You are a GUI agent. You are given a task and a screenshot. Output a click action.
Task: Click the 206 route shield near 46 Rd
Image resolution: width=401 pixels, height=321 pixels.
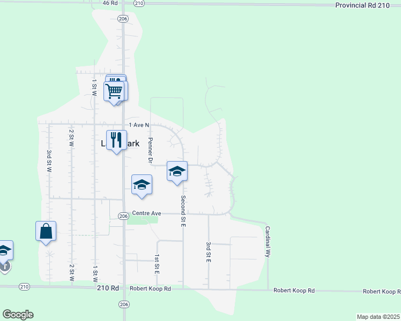click(123, 19)
